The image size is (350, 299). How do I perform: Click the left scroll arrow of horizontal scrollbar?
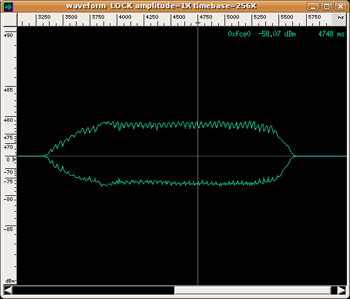coord(8,290)
